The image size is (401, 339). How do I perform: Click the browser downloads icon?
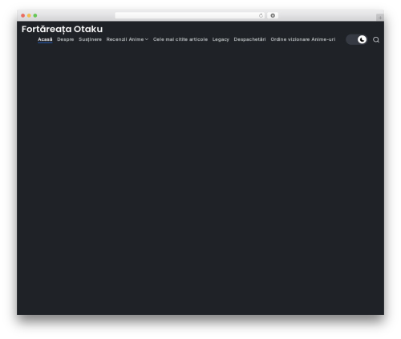(x=273, y=15)
